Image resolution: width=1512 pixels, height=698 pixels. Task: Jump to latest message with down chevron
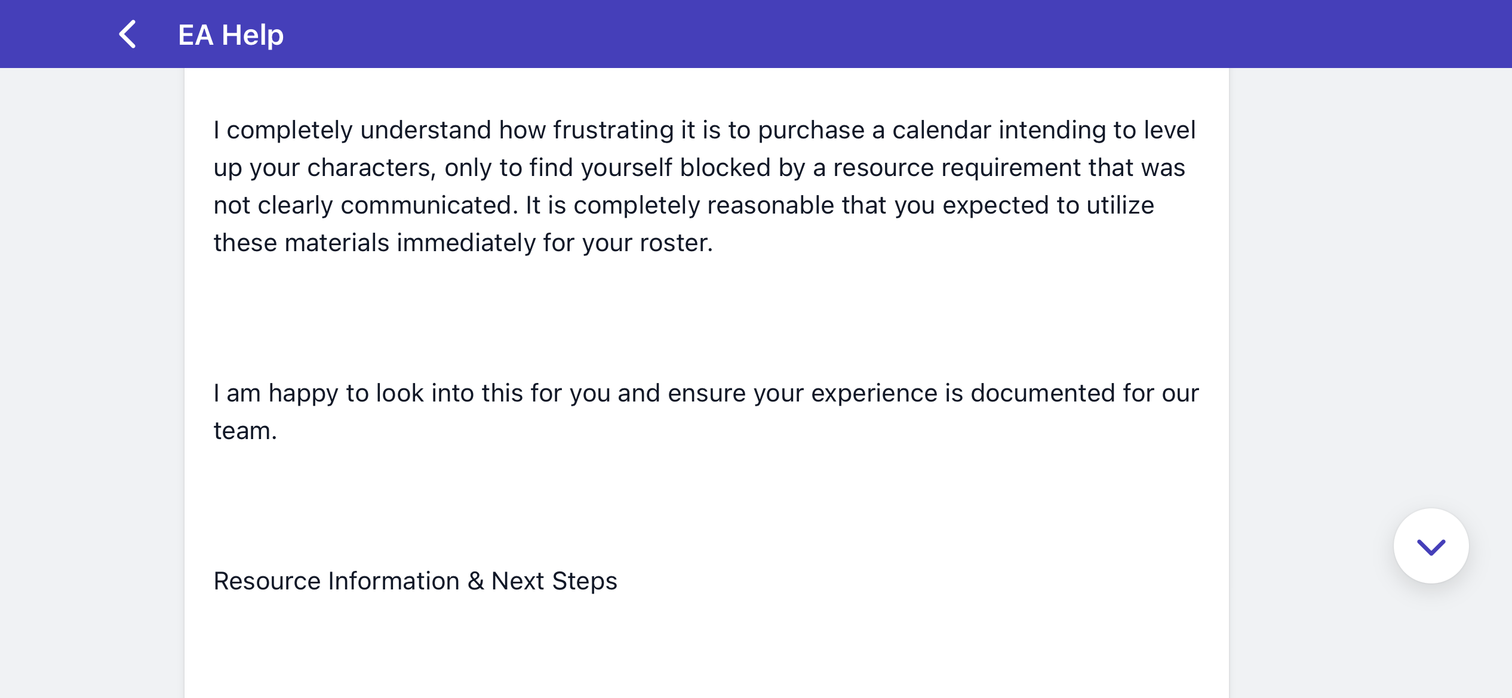tap(1431, 546)
